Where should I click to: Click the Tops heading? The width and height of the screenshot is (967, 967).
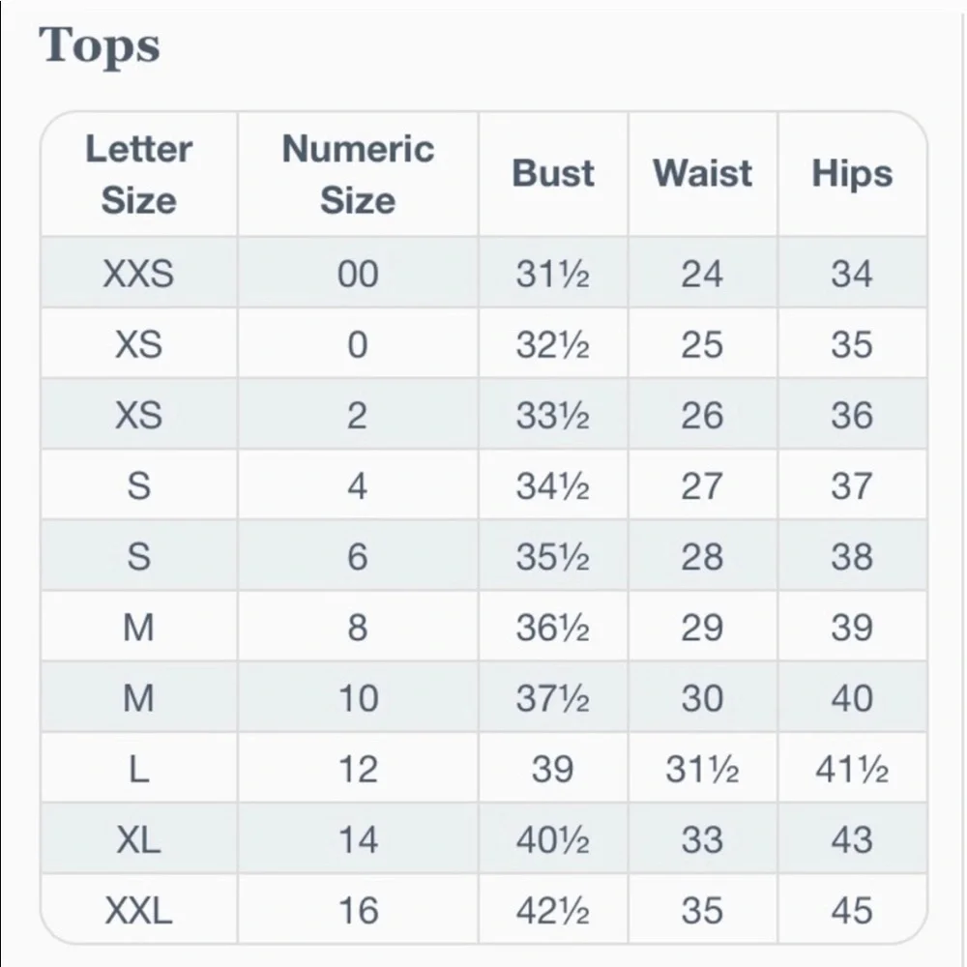click(100, 46)
